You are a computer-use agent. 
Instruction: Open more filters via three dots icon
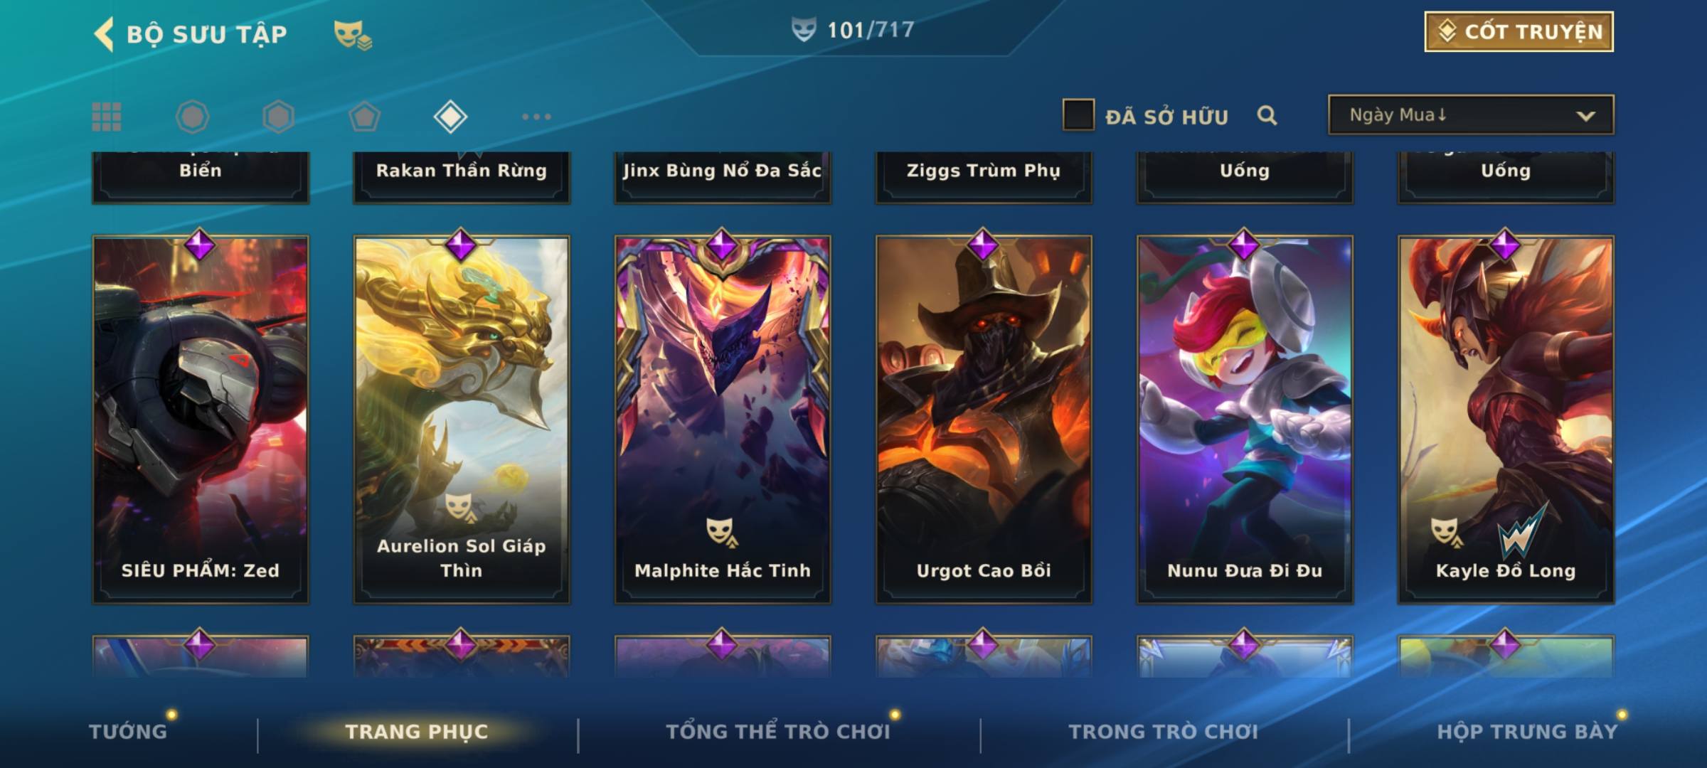pos(536,117)
